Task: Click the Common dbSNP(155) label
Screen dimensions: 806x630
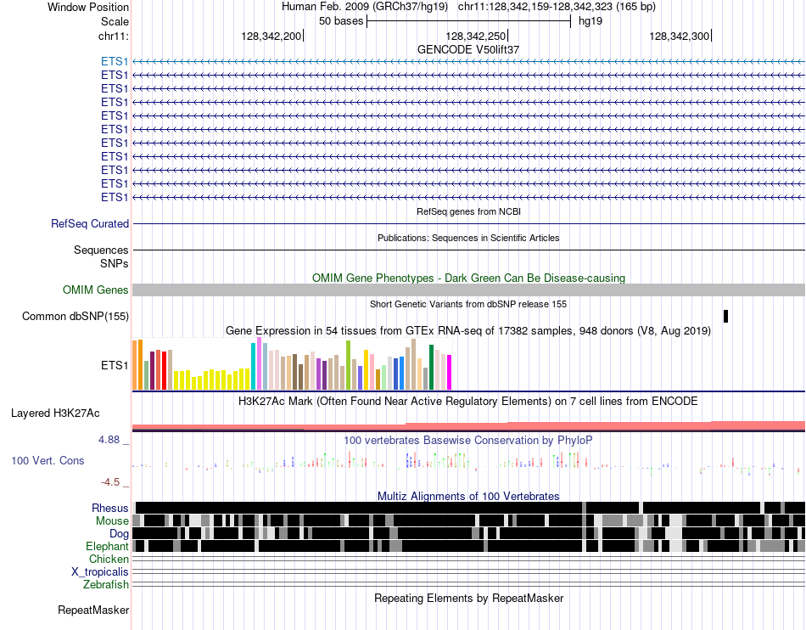Action: [x=75, y=317]
